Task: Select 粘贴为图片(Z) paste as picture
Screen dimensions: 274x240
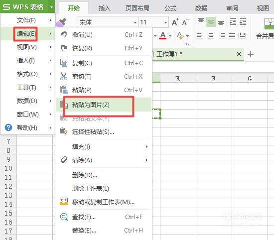Action: tap(104, 105)
